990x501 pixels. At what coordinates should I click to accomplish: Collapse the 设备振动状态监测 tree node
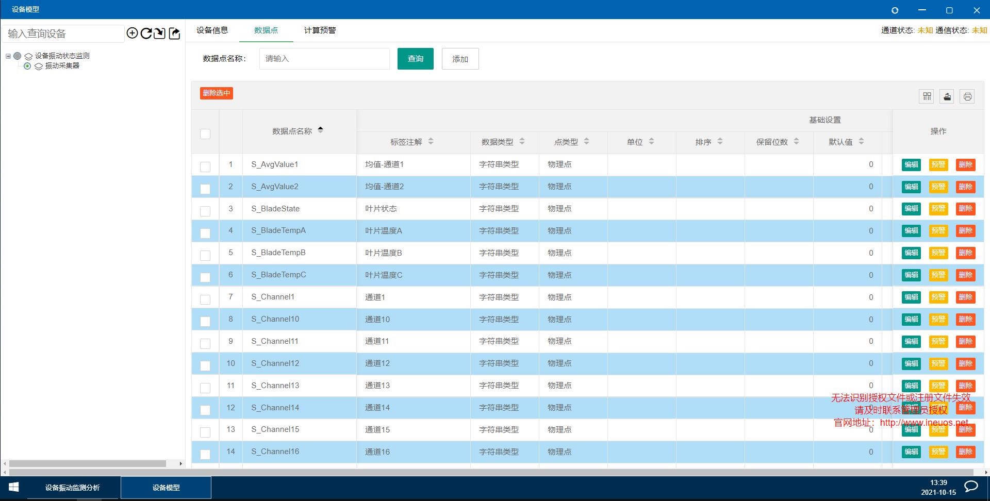tap(8, 56)
